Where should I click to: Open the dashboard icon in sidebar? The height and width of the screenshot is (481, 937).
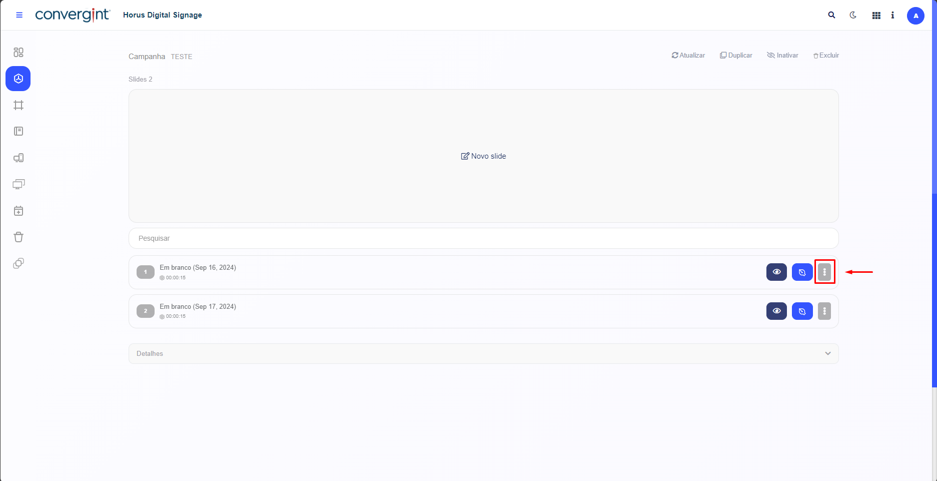[x=19, y=53]
